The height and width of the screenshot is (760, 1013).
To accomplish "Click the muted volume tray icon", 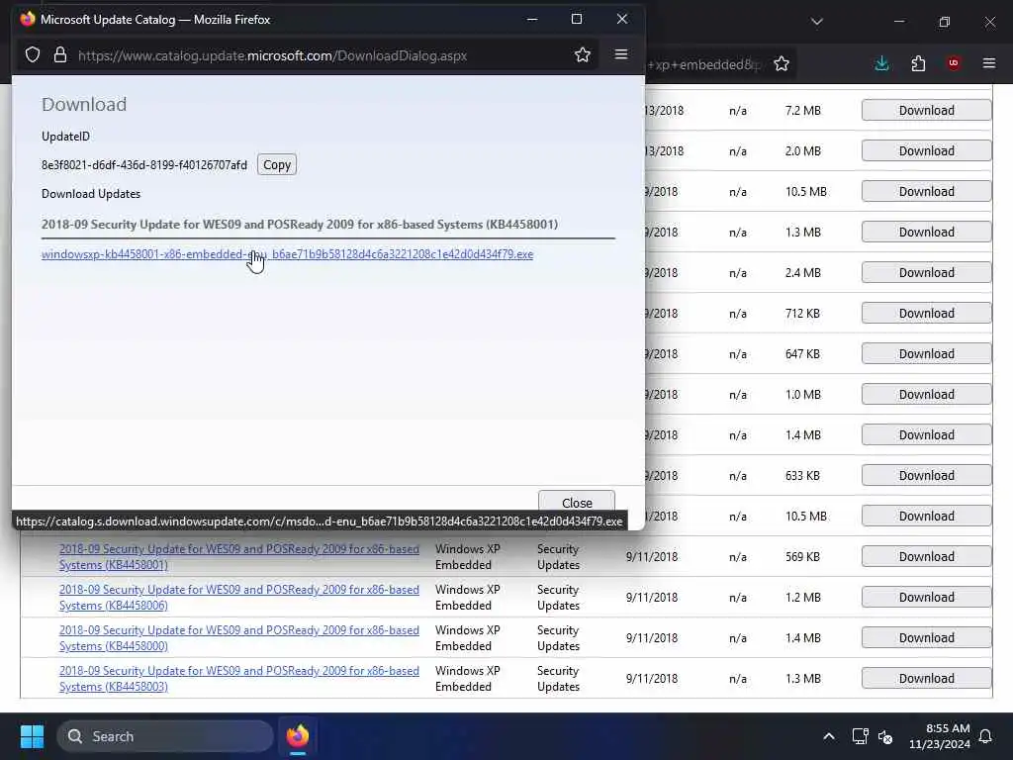I will tap(885, 736).
